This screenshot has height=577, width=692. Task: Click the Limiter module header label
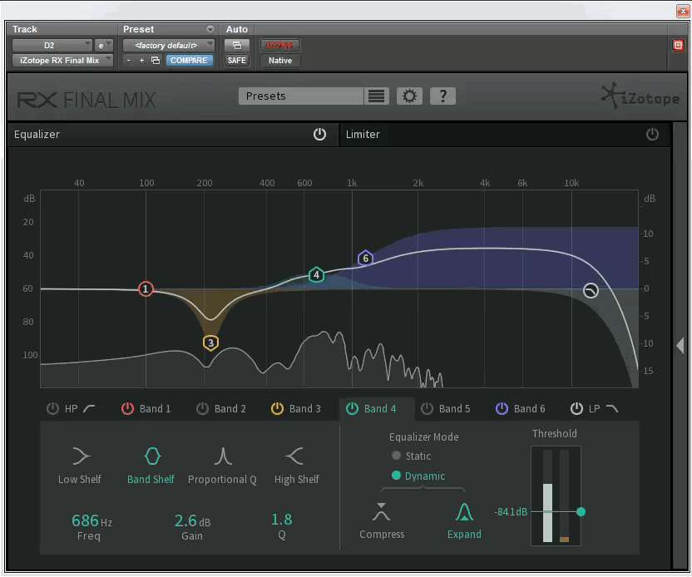coord(363,134)
